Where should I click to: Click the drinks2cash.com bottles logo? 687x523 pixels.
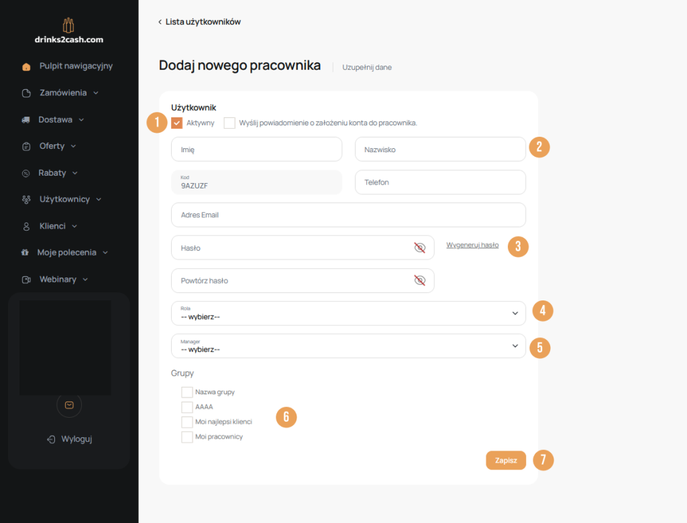(68, 26)
